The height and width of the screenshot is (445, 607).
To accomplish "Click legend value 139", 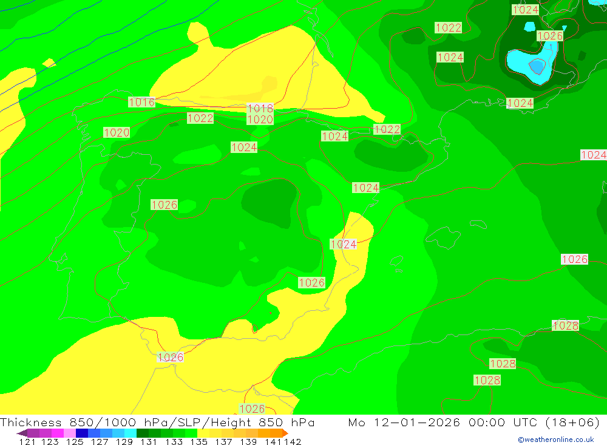I will tap(248, 441).
